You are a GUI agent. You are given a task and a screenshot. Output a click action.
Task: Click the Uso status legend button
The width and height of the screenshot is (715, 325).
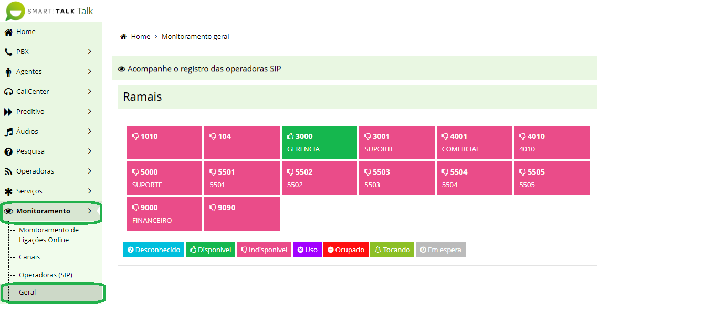(x=308, y=250)
